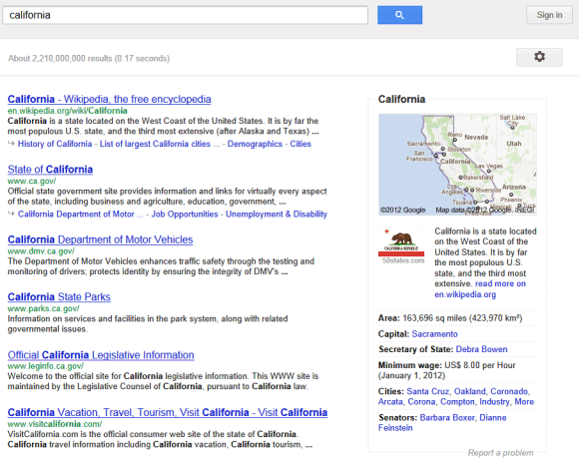Click Arcata city link
This screenshot has height=462, width=579.
[x=390, y=402]
